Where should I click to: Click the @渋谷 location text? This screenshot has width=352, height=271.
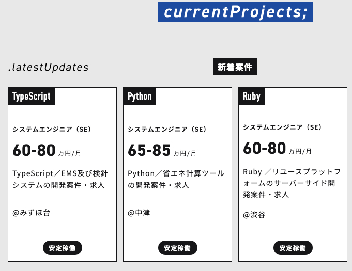point(254,215)
